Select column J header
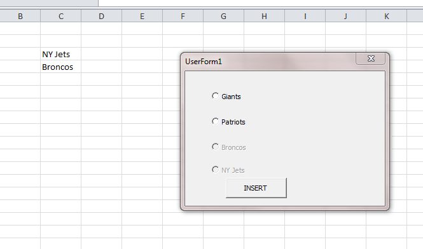 (x=346, y=16)
